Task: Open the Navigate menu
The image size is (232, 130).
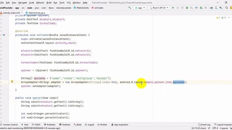Action: click(x=22, y=3)
